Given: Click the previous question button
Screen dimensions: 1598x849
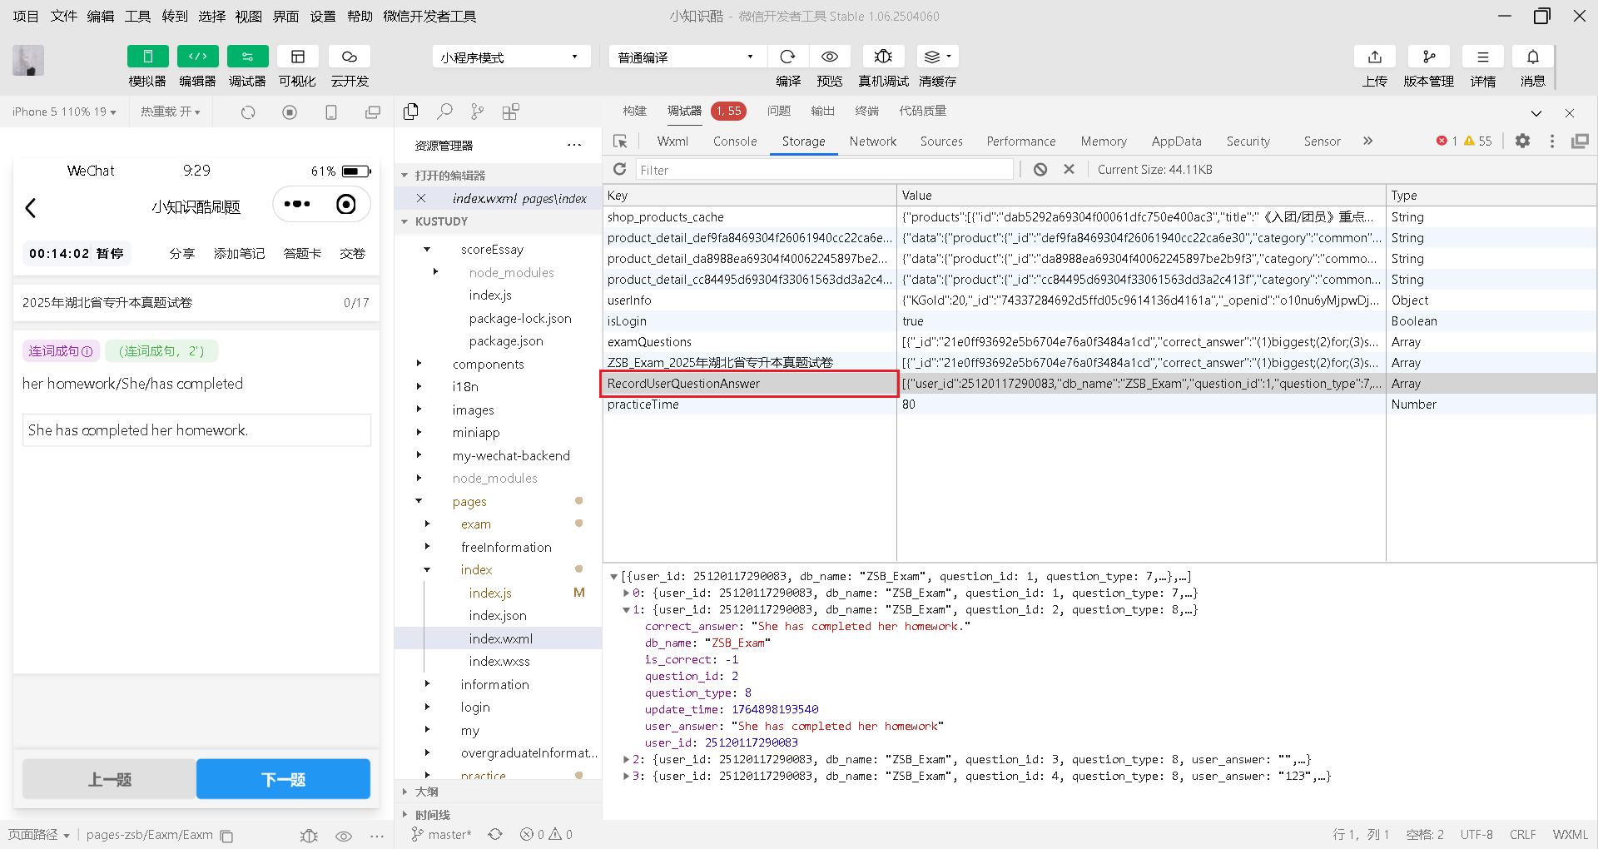Looking at the screenshot, I should tap(109, 779).
